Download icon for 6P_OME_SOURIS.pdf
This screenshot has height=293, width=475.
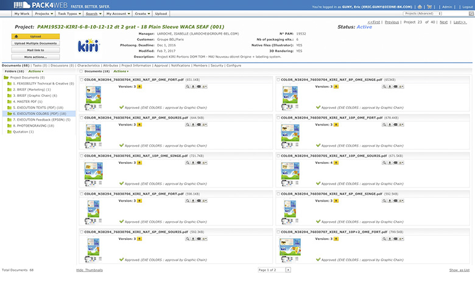(x=193, y=239)
